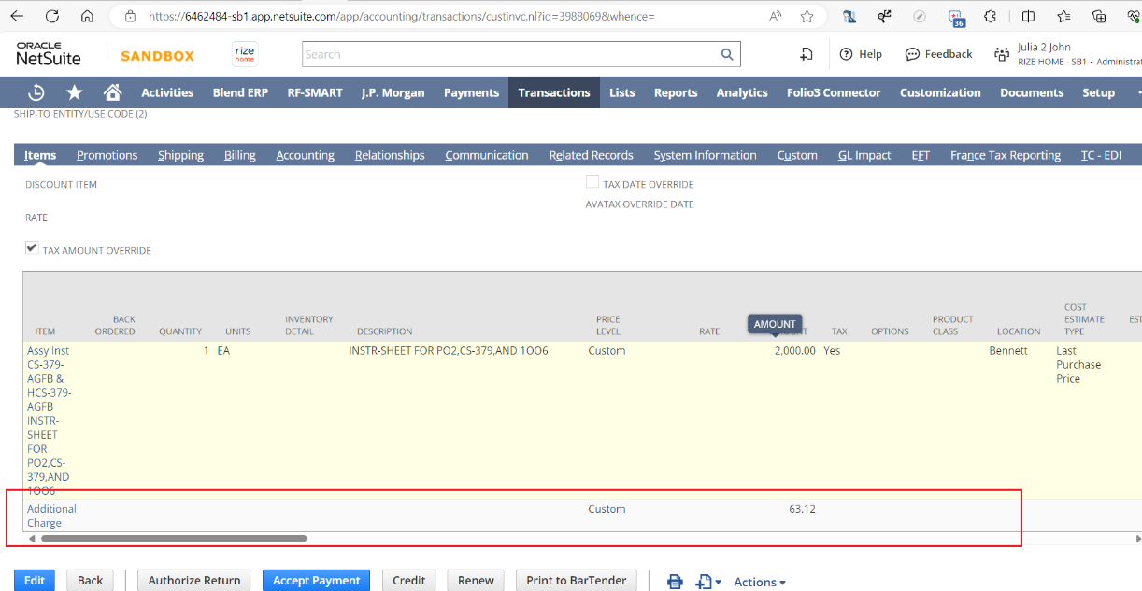Open the Create New icon beside Help
1142x591 pixels.
pos(807,55)
